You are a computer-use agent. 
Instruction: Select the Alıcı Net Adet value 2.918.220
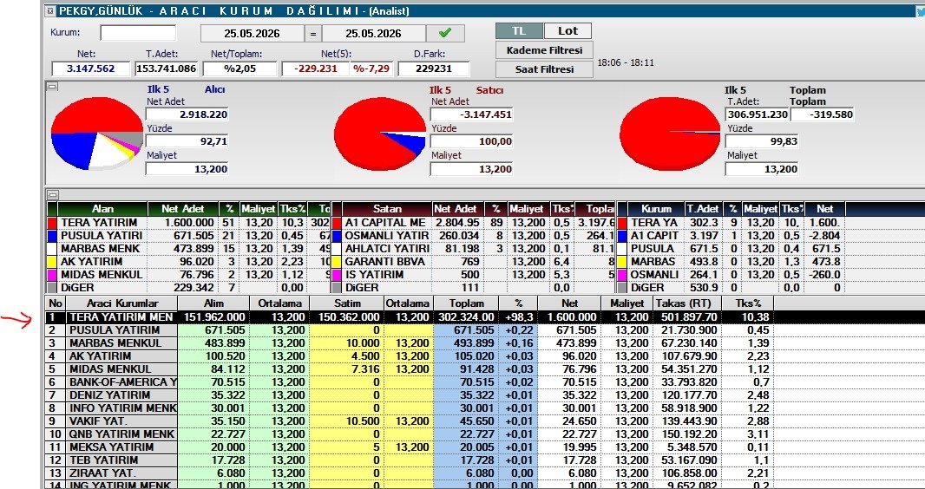click(187, 114)
